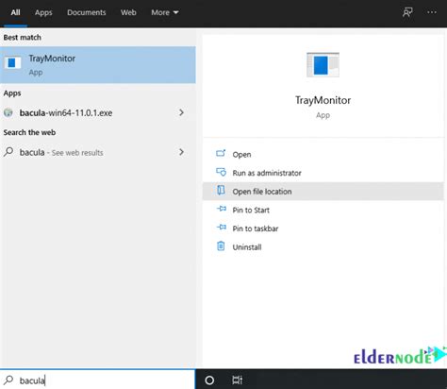Screen dimensions: 447x389
Task: Open the Documents search tab
Action: (x=87, y=12)
